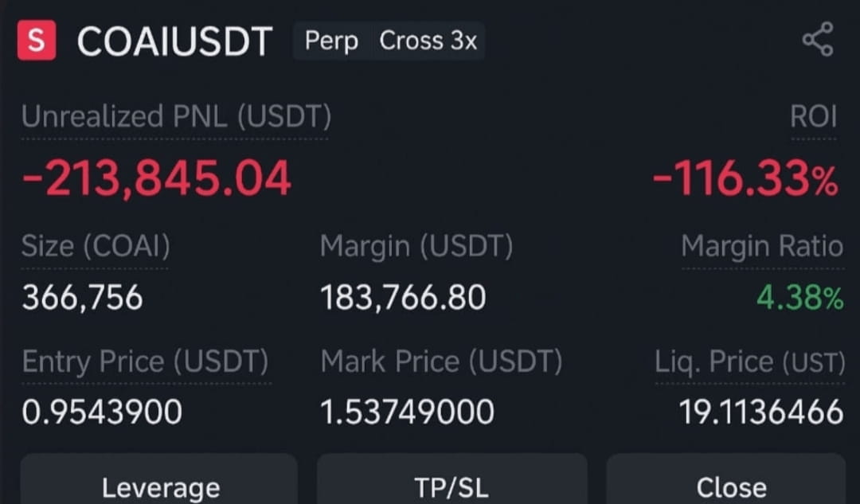Tap the ROI label for info

click(813, 116)
